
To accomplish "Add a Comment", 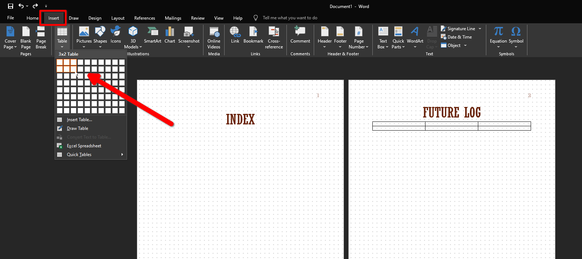I will (x=300, y=35).
